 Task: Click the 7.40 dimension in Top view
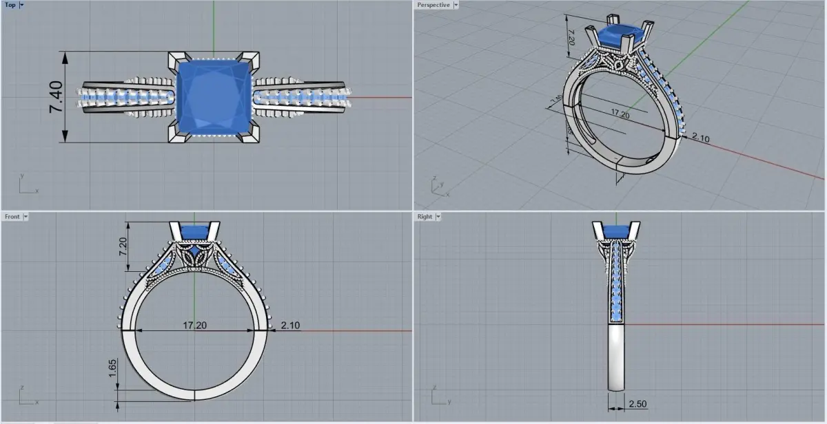pos(57,97)
